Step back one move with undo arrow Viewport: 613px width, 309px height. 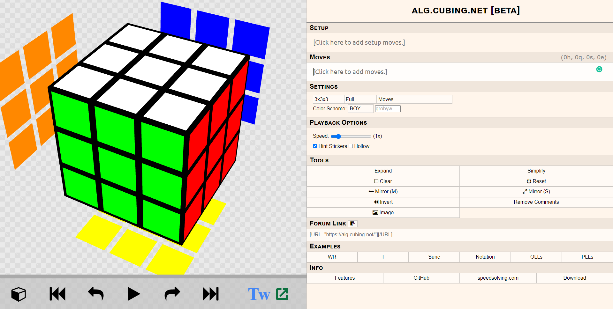click(x=96, y=294)
